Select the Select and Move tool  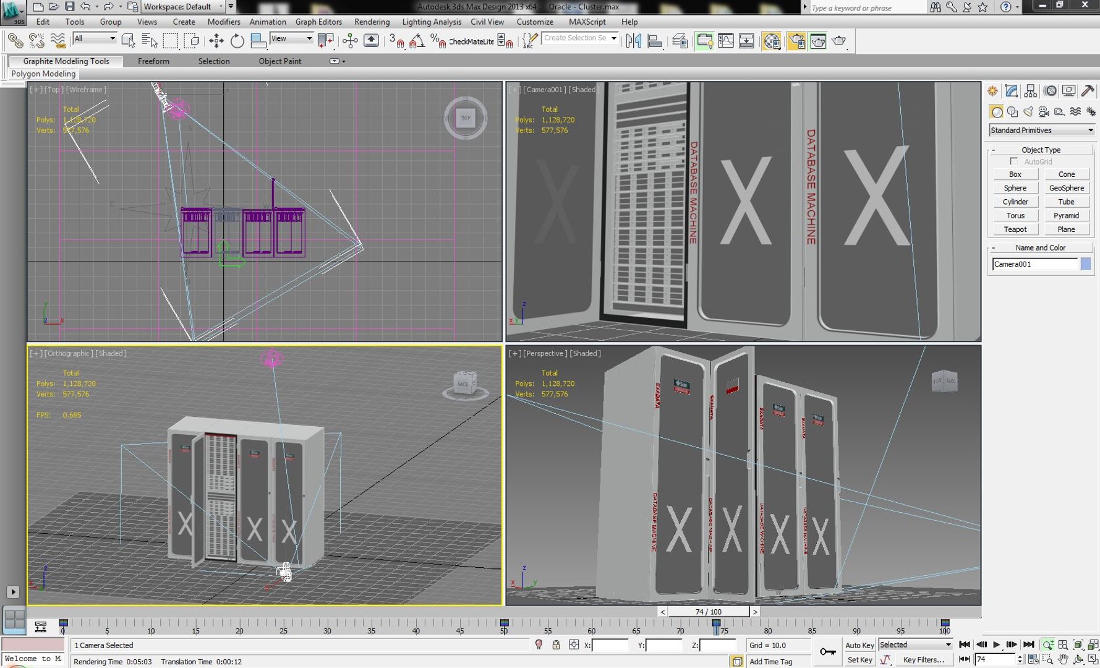216,41
